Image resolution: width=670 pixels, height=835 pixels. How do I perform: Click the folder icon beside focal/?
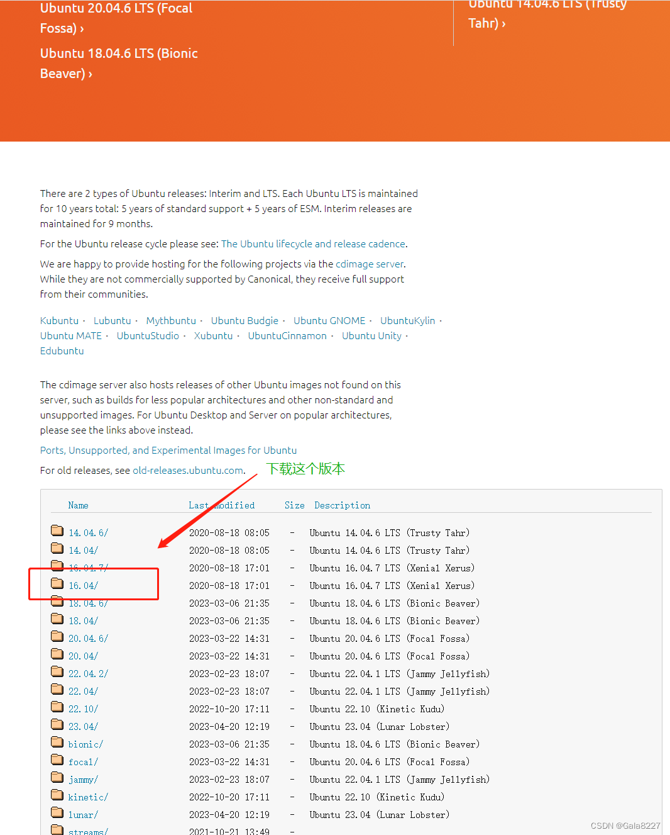coord(57,759)
